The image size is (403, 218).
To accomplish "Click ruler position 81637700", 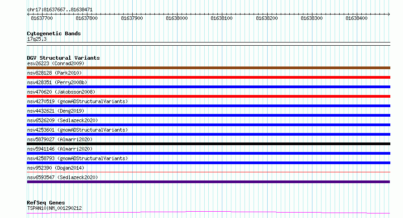I will [x=42, y=18].
